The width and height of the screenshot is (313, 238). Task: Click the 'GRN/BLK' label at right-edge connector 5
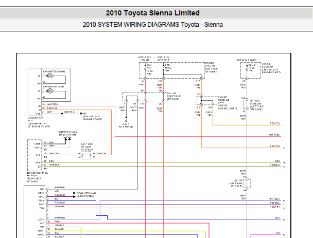(275, 165)
